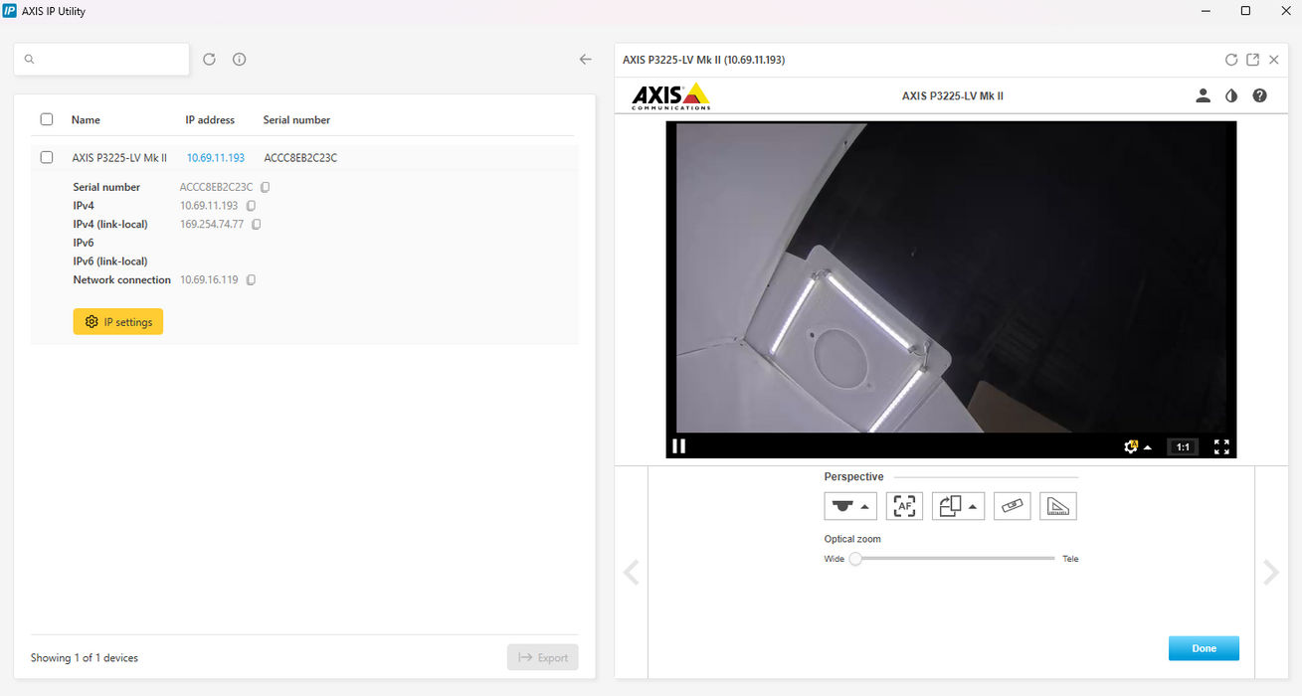Click the Done button
Image resolution: width=1302 pixels, height=696 pixels.
coord(1204,648)
